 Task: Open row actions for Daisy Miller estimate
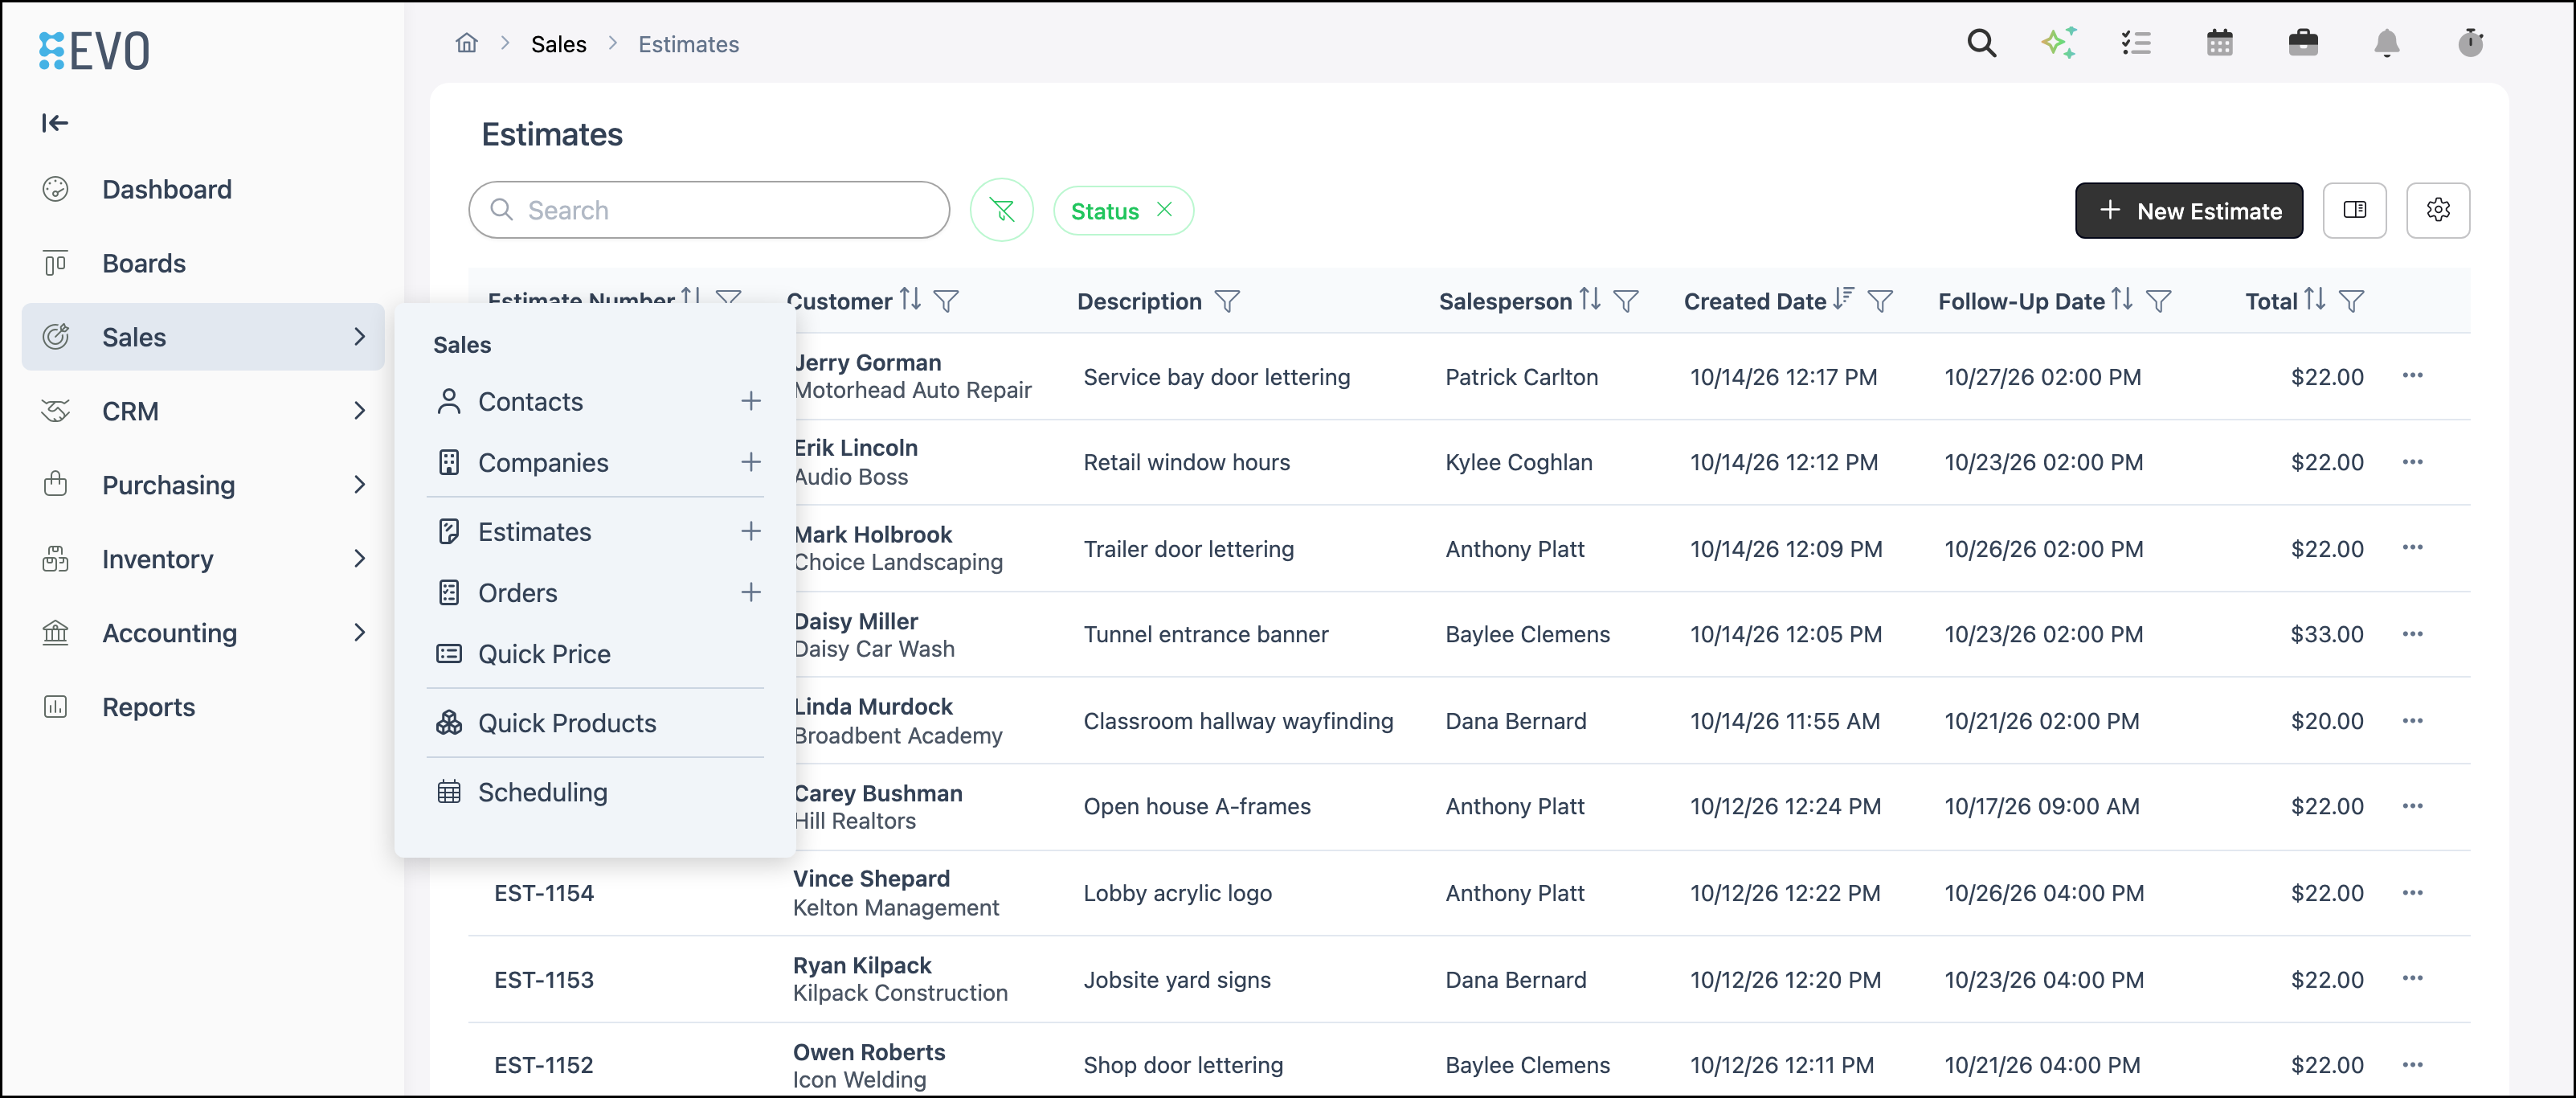(2412, 634)
